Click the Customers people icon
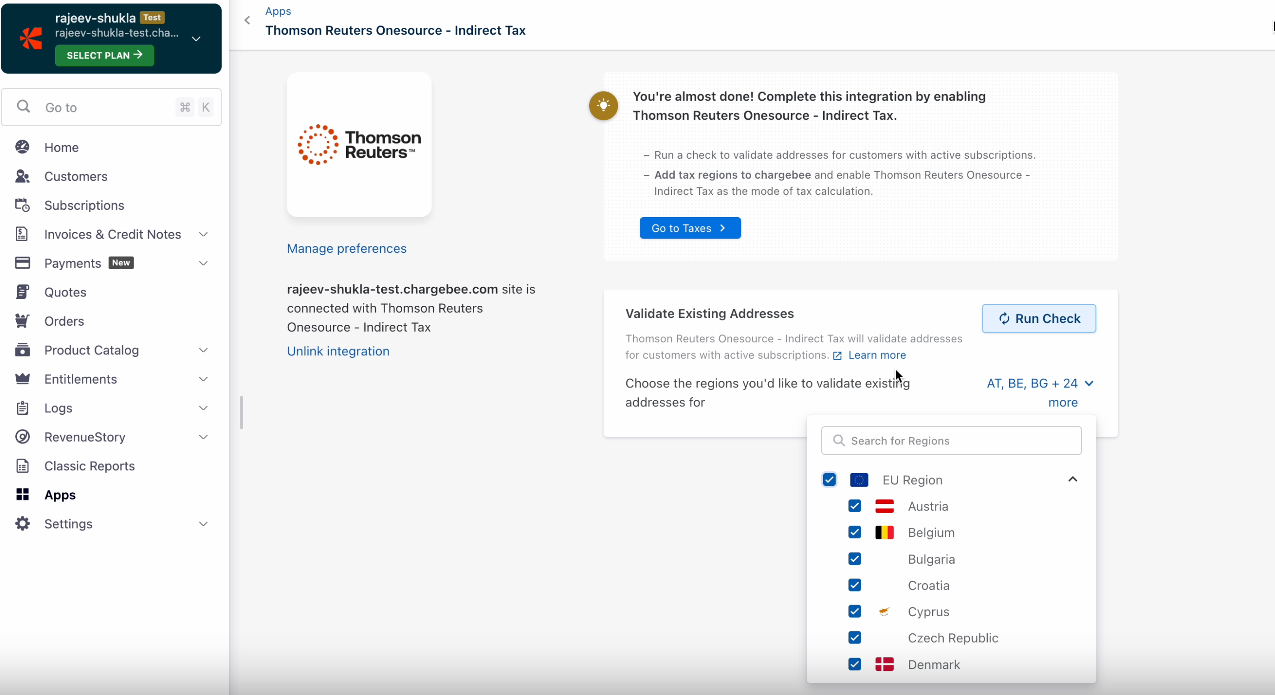The height and width of the screenshot is (695, 1275). (22, 176)
